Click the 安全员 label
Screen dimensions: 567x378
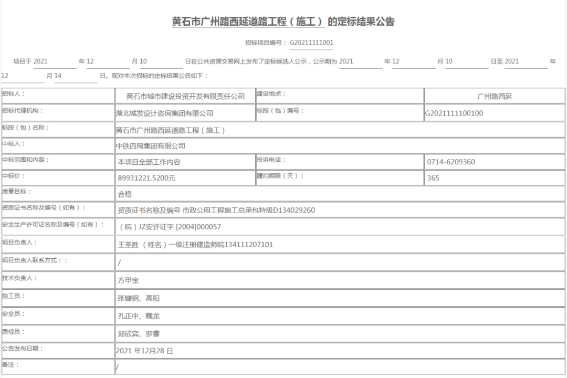pos(13,313)
